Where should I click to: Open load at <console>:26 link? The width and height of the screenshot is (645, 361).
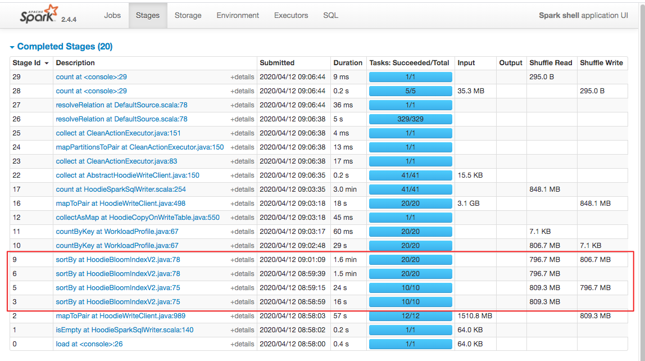coord(89,344)
